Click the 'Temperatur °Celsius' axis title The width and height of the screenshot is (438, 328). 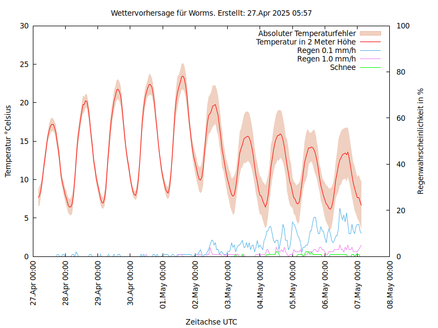click(x=8, y=141)
